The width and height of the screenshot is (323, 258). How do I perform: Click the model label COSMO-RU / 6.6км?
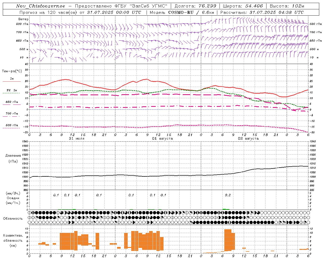pyautogui.click(x=191, y=12)
